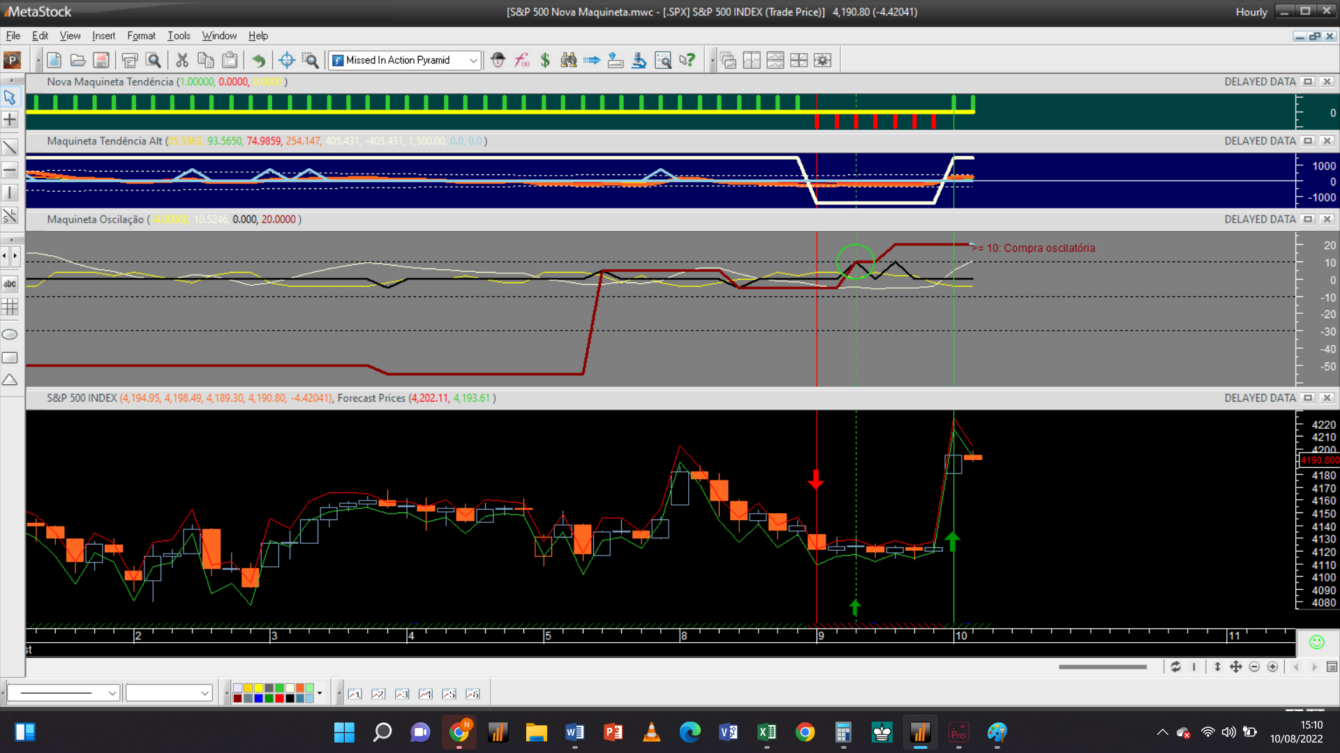Select the crosshair pointer tool
Image resolution: width=1340 pixels, height=753 pixels.
tap(10, 120)
